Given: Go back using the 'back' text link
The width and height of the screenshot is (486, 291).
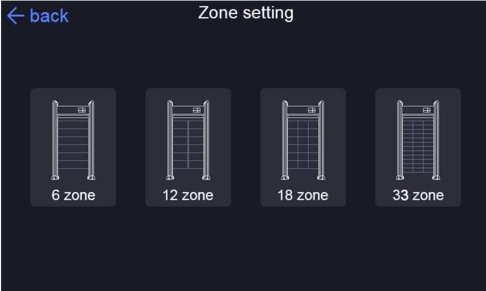Looking at the screenshot, I should coord(49,15).
